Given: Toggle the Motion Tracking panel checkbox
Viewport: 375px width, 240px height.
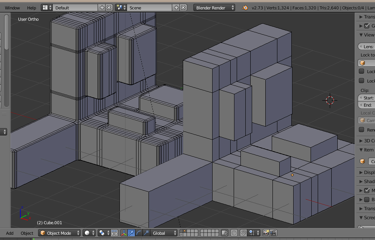Looking at the screenshot, I should pos(367,191).
